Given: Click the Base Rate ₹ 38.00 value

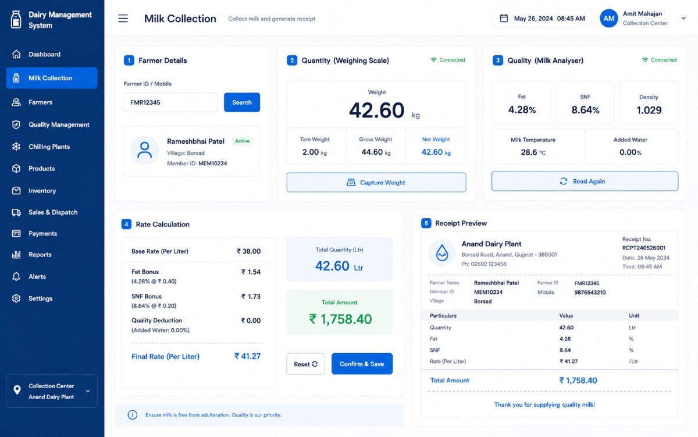Looking at the screenshot, I should coord(248,251).
